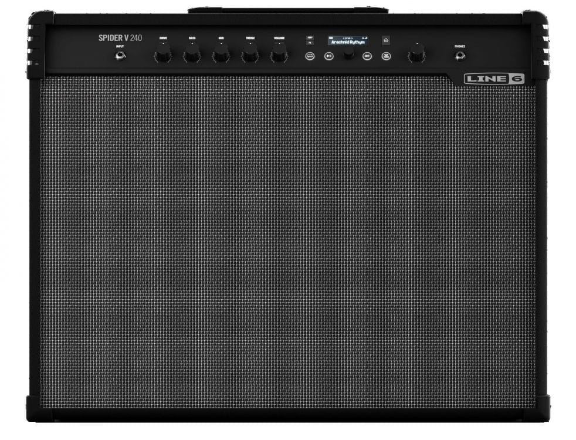Click the Volume knob
The height and width of the screenshot is (440, 576).
click(279, 56)
